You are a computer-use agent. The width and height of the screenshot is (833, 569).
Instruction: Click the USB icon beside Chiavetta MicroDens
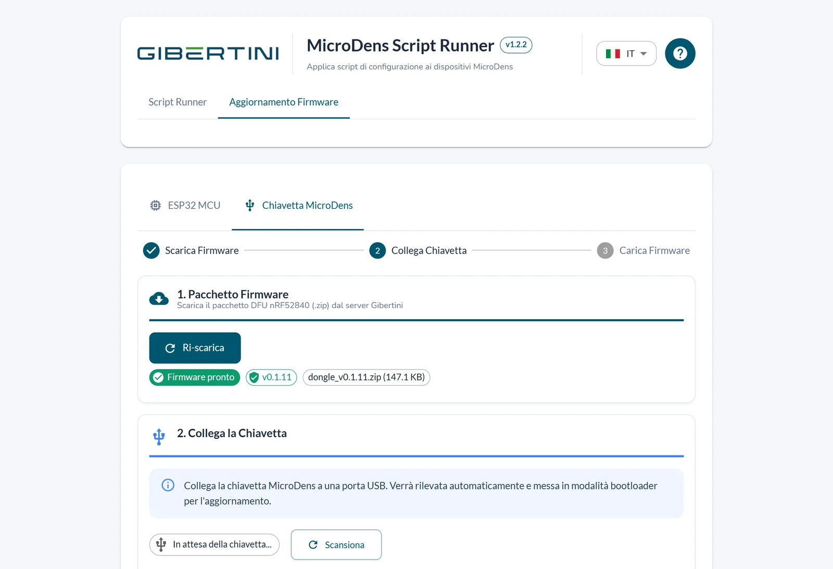(x=250, y=206)
